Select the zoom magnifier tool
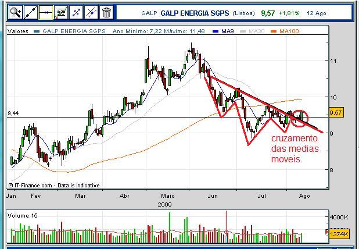359x249 pixels. (16, 12)
